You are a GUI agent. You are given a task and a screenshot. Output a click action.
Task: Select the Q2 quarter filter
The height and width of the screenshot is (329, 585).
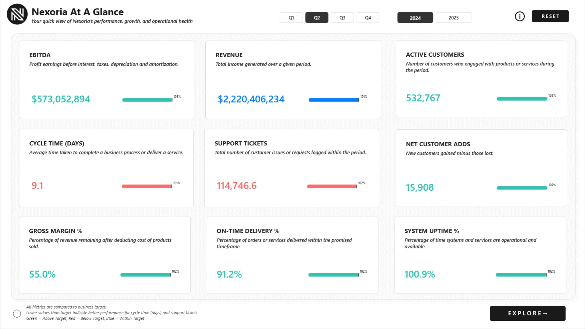[317, 18]
